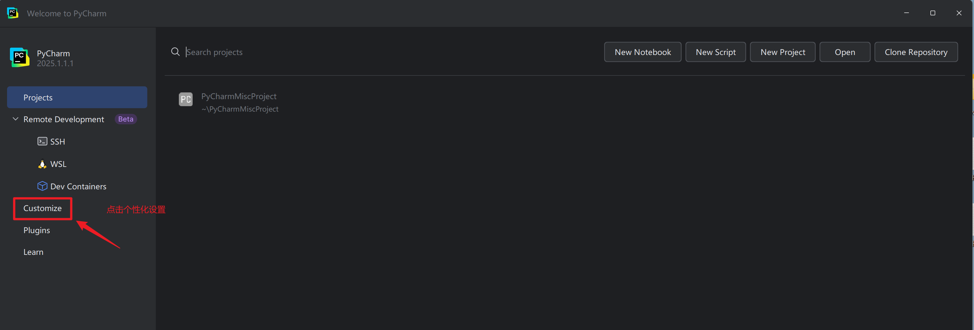
Task: Click the Beta badge
Action: coord(126,119)
